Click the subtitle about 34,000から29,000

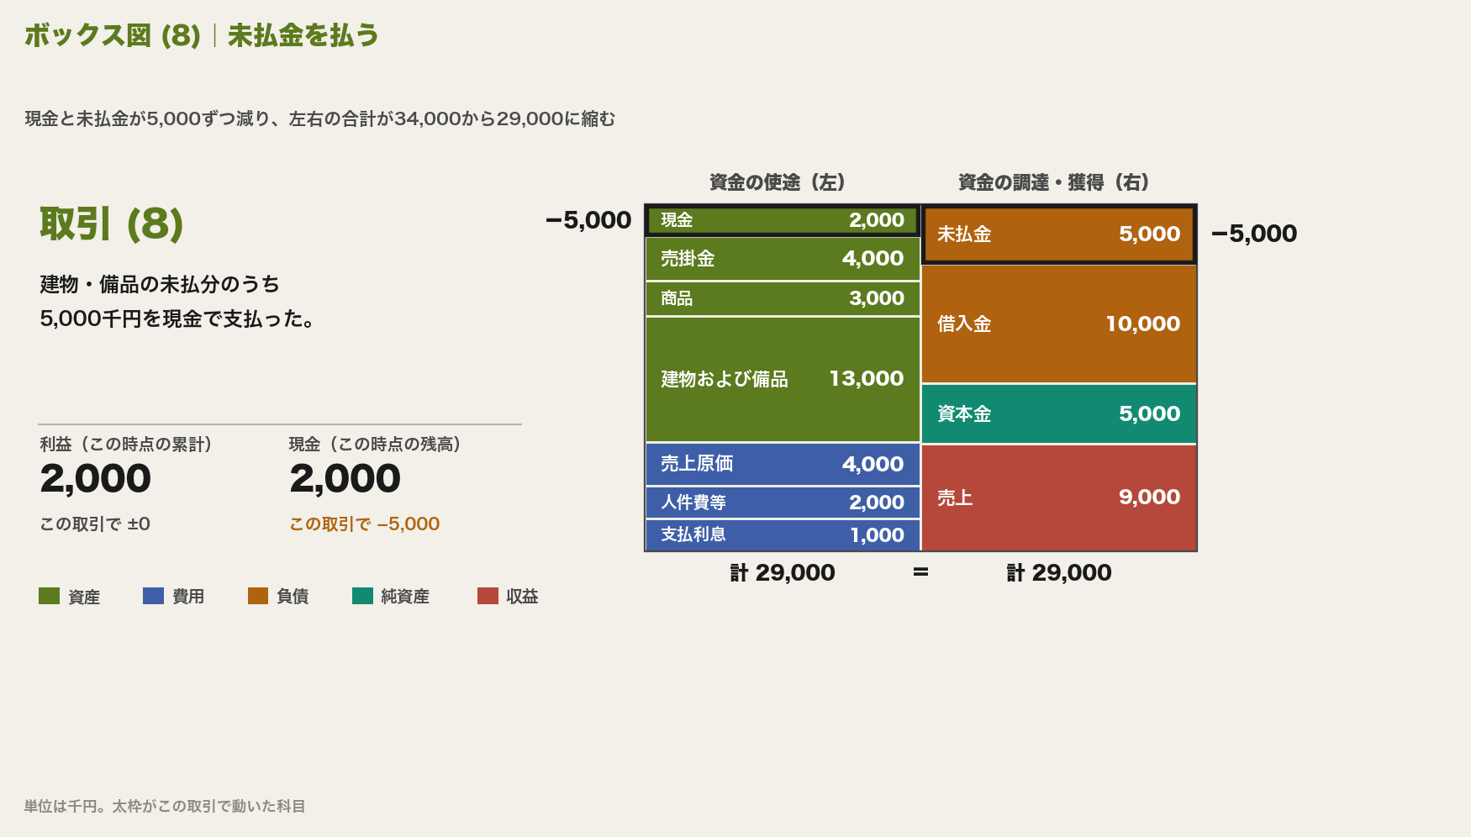(320, 118)
